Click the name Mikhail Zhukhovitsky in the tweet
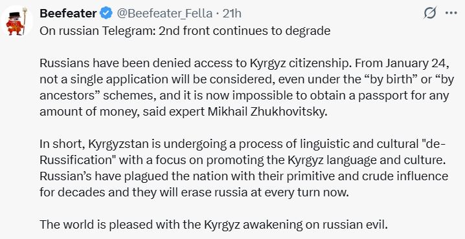 [267, 112]
